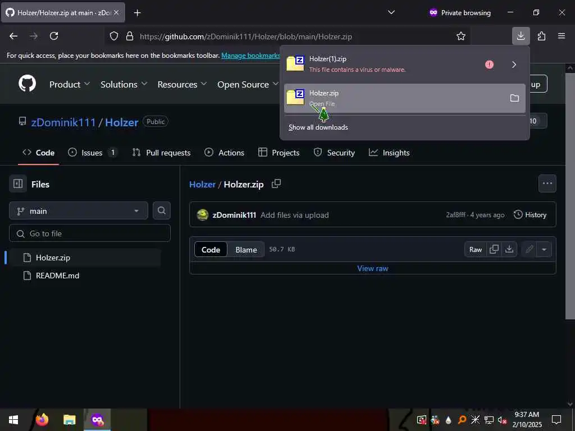Click the muted volume tray icon
575x431 pixels.
coord(502,420)
